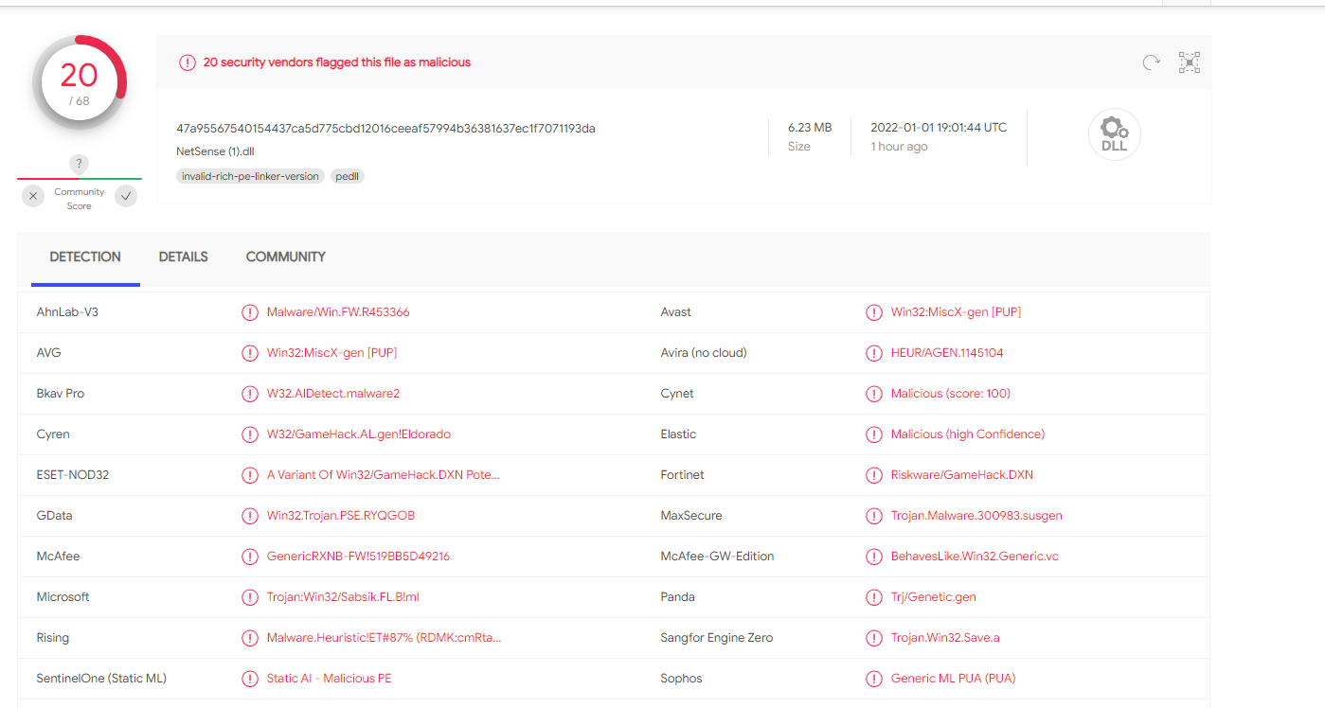Click warning icon beside Avira result
The width and height of the screenshot is (1325, 708).
[x=874, y=353]
